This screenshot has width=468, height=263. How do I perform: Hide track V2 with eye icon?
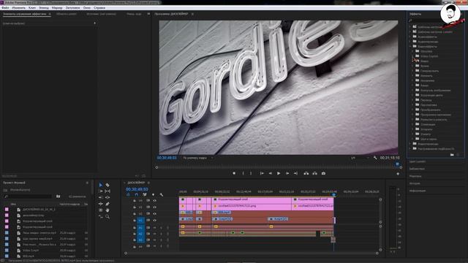pyautogui.click(x=154, y=214)
